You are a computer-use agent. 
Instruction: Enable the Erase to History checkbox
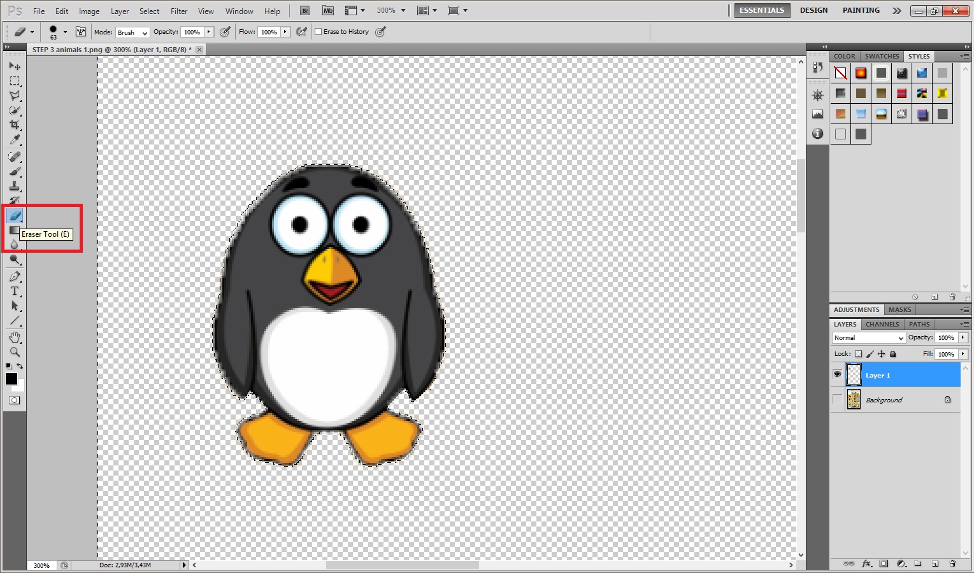pyautogui.click(x=319, y=32)
